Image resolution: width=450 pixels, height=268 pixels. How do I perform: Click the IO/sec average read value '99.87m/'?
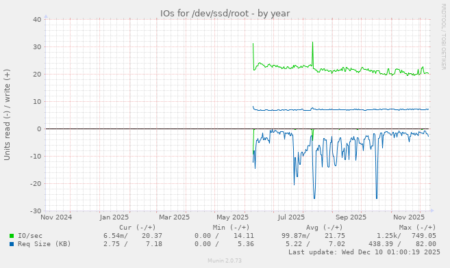296,236
